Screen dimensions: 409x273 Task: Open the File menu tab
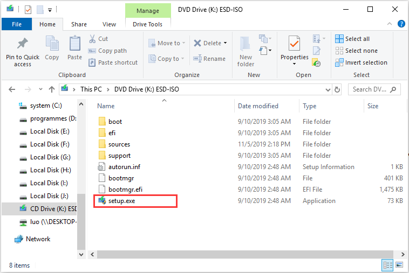point(17,24)
